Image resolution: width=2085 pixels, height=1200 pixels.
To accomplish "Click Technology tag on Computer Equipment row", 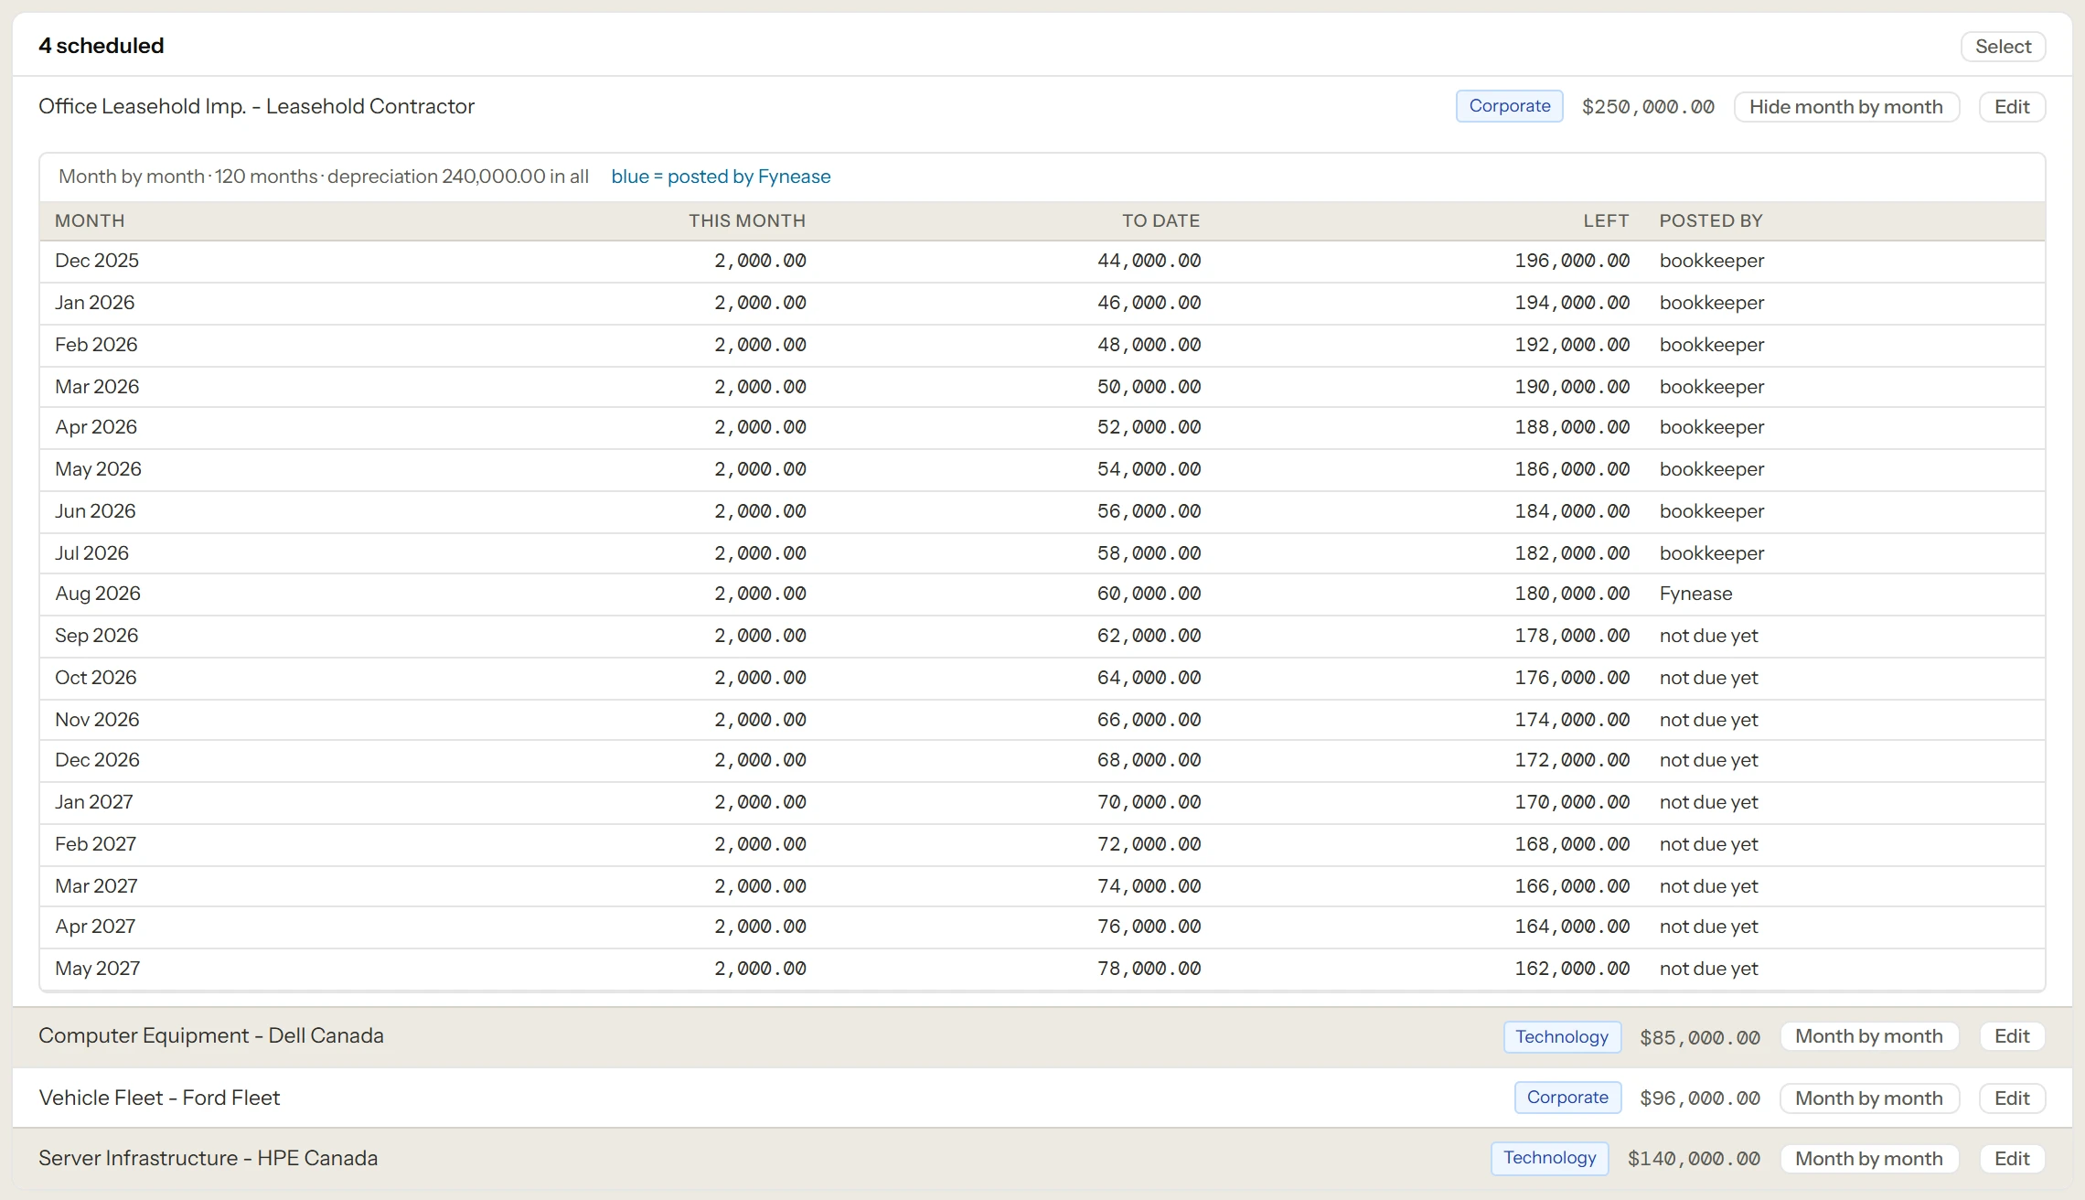I will [x=1562, y=1037].
